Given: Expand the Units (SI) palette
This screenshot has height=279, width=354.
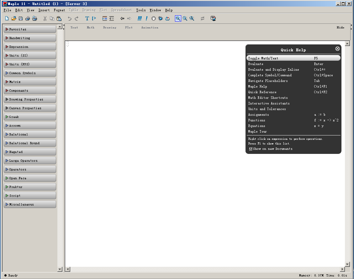Looking at the screenshot, I should coord(30,56).
